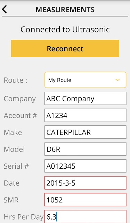Viewport: 130px width, 223px height.
Task: Tap the Hrs Per Day label
Action: (x=24, y=217)
